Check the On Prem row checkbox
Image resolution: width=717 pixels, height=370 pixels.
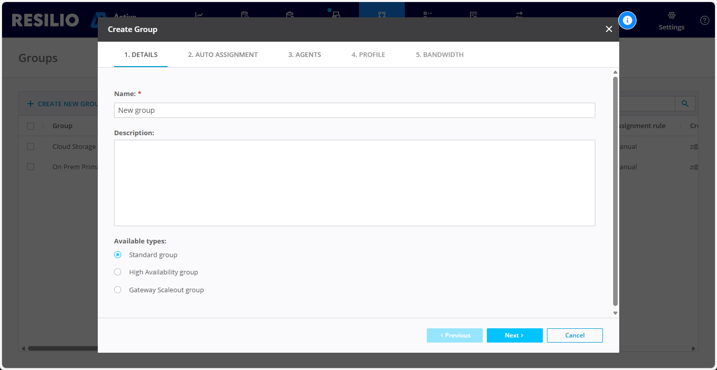pyautogui.click(x=31, y=167)
